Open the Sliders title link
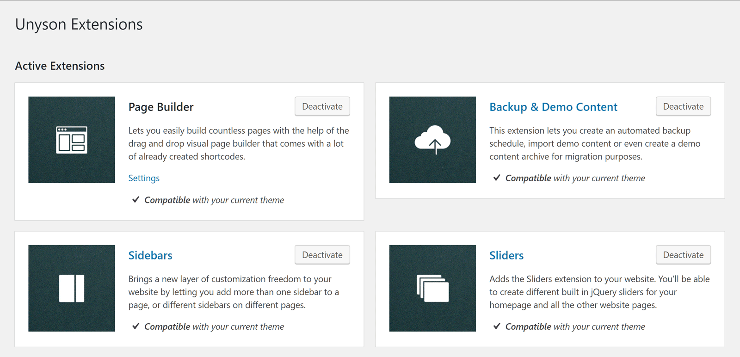 (x=506, y=256)
